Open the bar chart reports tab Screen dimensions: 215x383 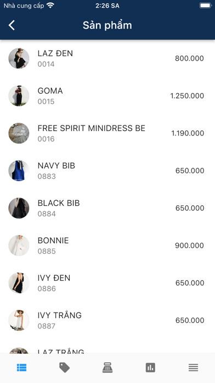coord(150,368)
